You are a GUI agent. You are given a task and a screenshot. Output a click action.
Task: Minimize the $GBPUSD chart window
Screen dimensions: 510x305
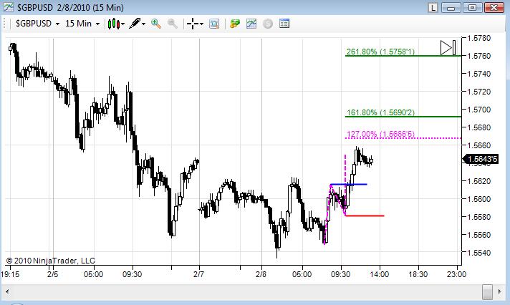pos(451,7)
